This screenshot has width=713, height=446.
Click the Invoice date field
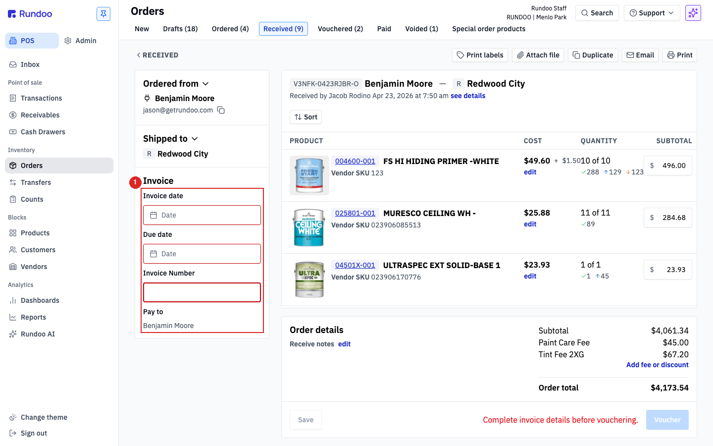tap(202, 215)
